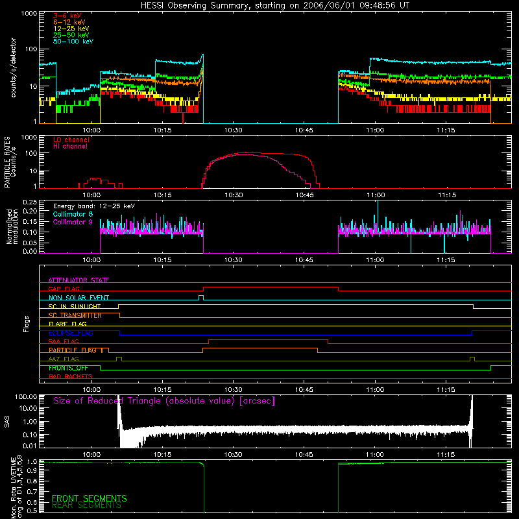Click the HESSI Observing Summary title text
Screen dimensions: 519x519
coord(274,6)
